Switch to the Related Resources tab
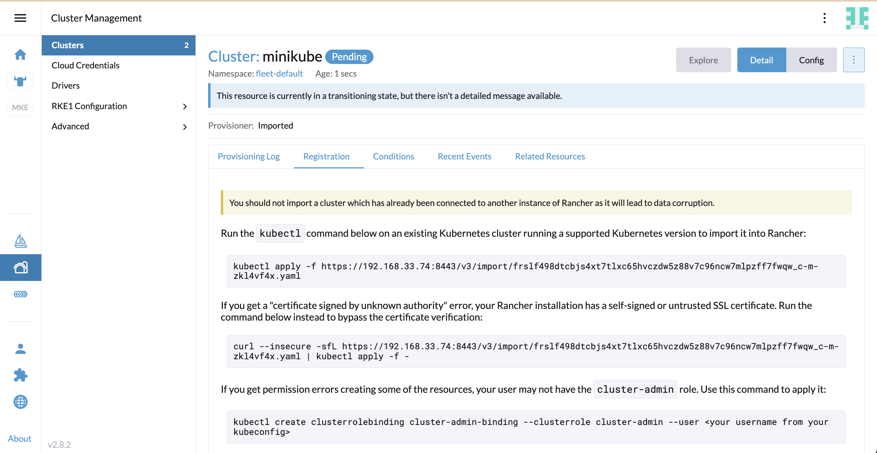877x453 pixels. point(550,156)
